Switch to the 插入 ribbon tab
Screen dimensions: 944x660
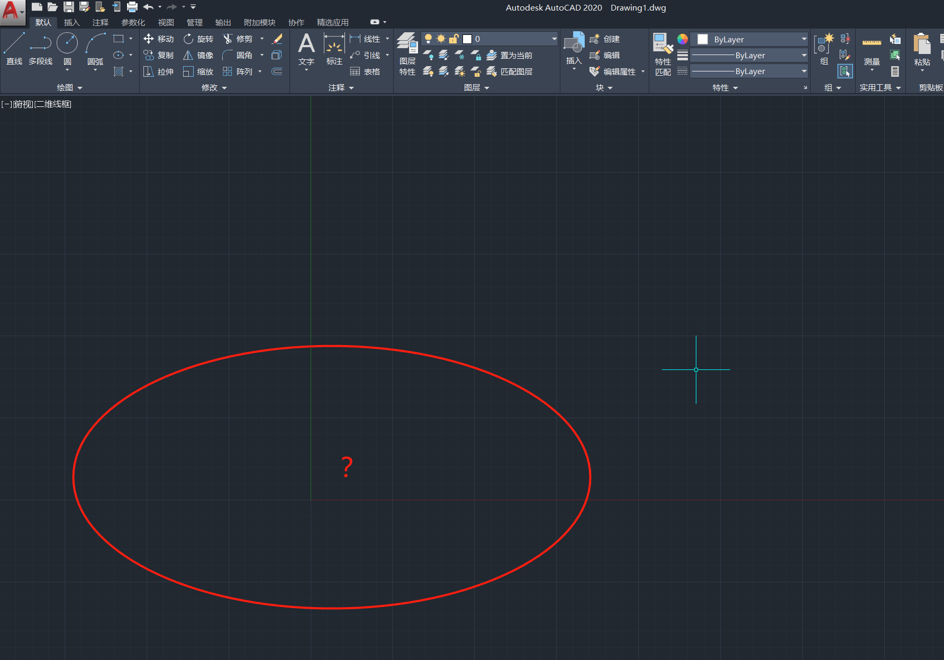click(71, 22)
